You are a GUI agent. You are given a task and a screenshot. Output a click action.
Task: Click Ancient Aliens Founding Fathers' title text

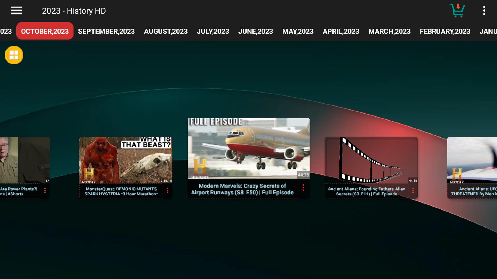367,191
